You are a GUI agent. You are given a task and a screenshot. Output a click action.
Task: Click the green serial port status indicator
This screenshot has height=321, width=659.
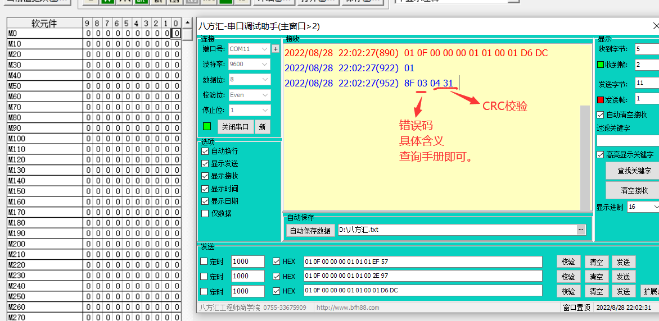[x=207, y=126]
